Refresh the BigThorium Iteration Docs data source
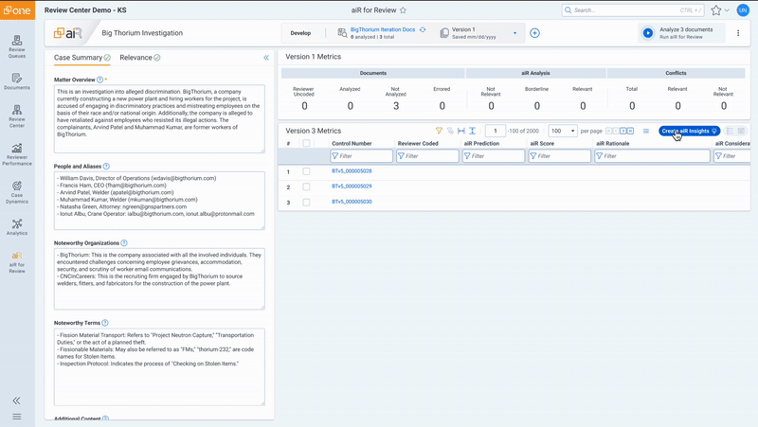This screenshot has height=427, width=758. click(423, 29)
